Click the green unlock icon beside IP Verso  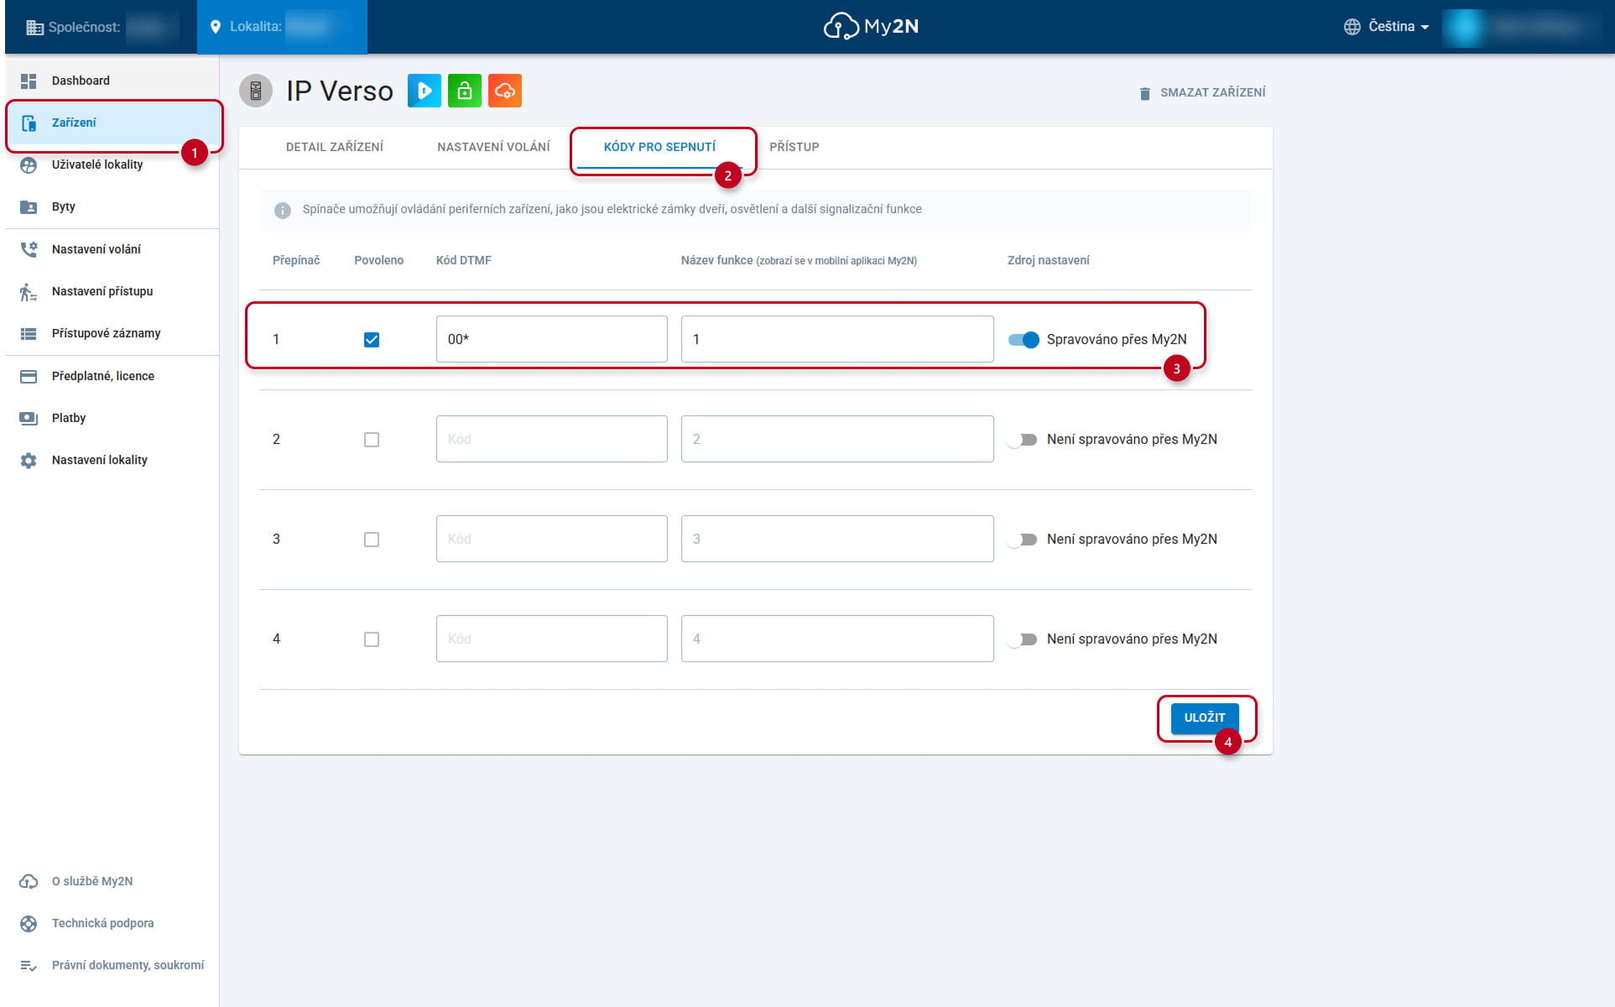[x=465, y=91]
